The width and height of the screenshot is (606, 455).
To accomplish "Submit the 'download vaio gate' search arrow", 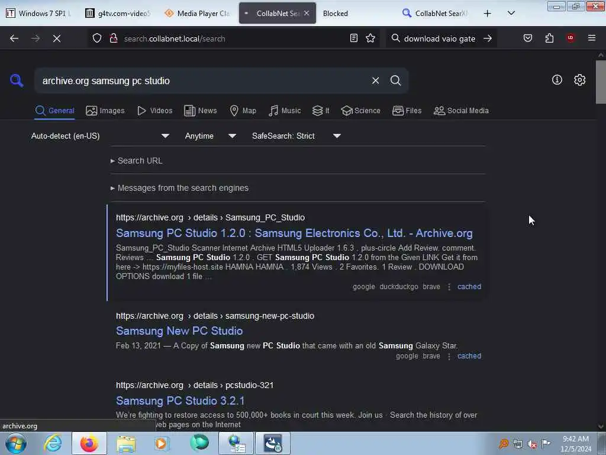I will pyautogui.click(x=488, y=39).
